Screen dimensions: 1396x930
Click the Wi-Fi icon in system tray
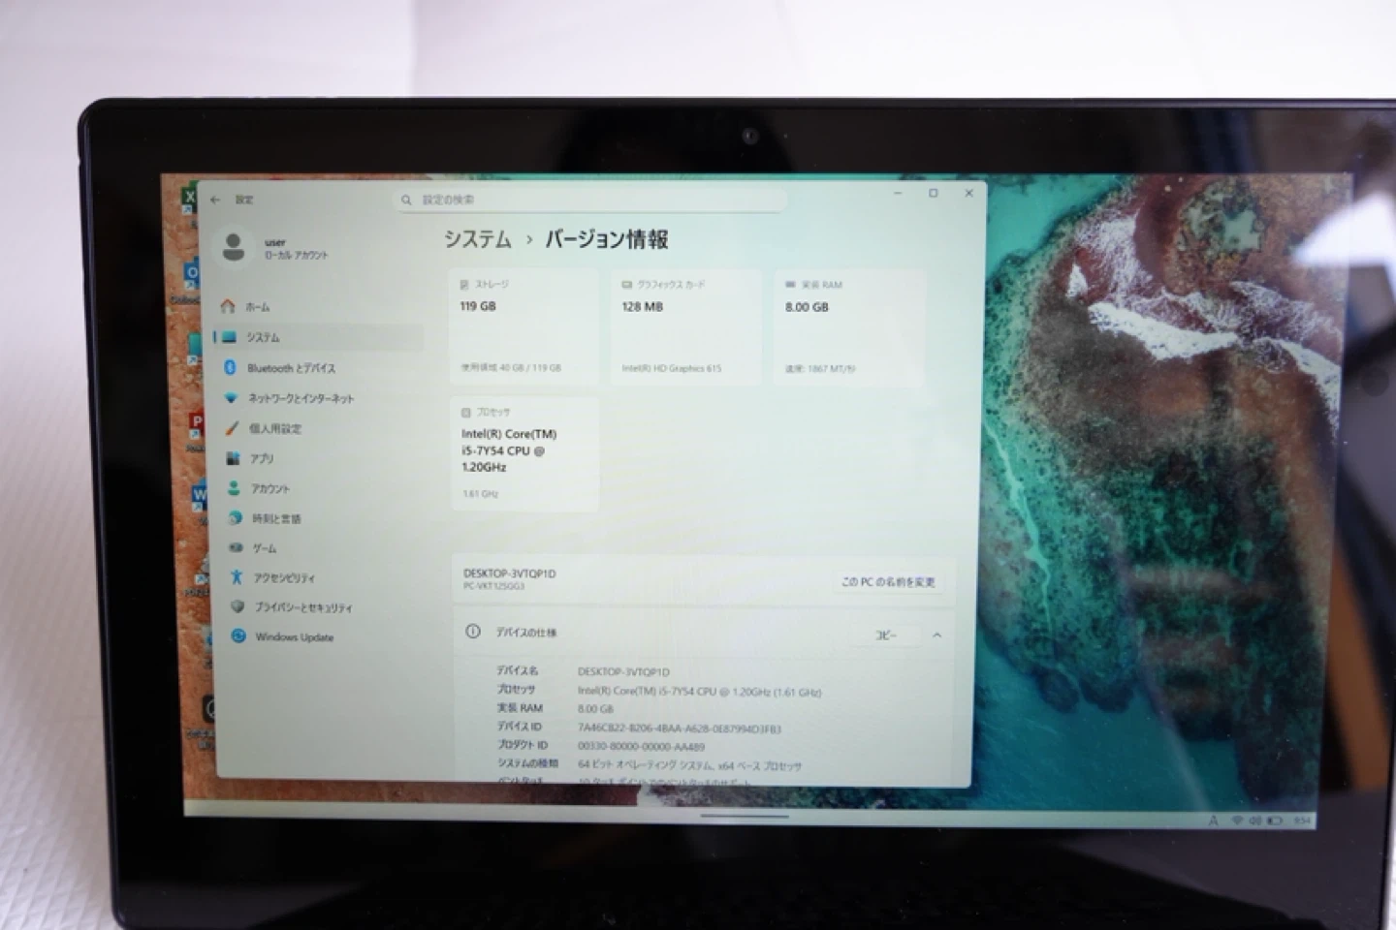pos(1238,821)
